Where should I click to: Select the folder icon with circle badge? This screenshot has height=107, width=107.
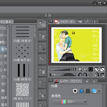coord(43,48)
